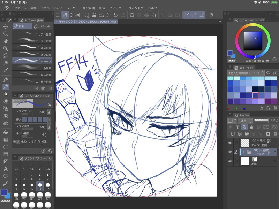Click the Open file folder icon
Viewport: 279px width, 209px height.
pos(94,15)
